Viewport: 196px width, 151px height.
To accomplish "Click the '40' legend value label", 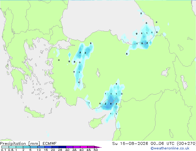I will coord(81,150).
